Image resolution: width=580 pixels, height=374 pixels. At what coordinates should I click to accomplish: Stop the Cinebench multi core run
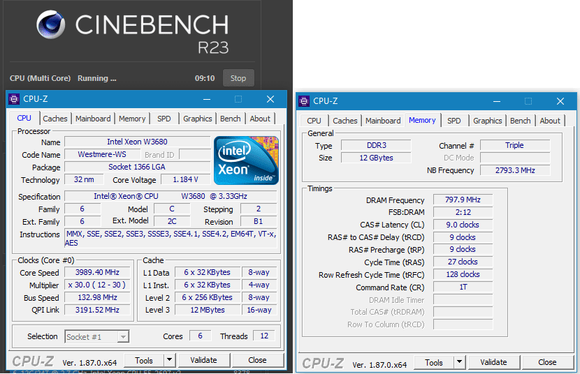(x=238, y=78)
